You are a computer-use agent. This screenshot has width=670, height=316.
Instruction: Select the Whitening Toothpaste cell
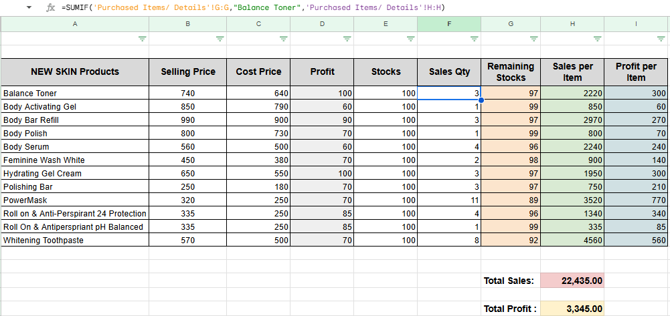(75, 240)
